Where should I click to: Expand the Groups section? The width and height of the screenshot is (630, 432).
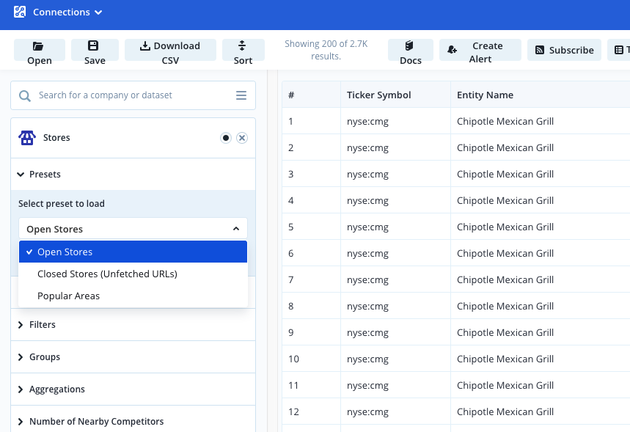click(133, 357)
